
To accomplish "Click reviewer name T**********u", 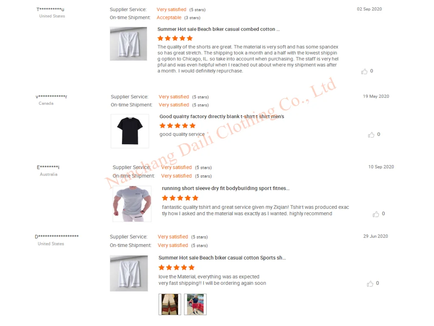I will click(x=50, y=9).
